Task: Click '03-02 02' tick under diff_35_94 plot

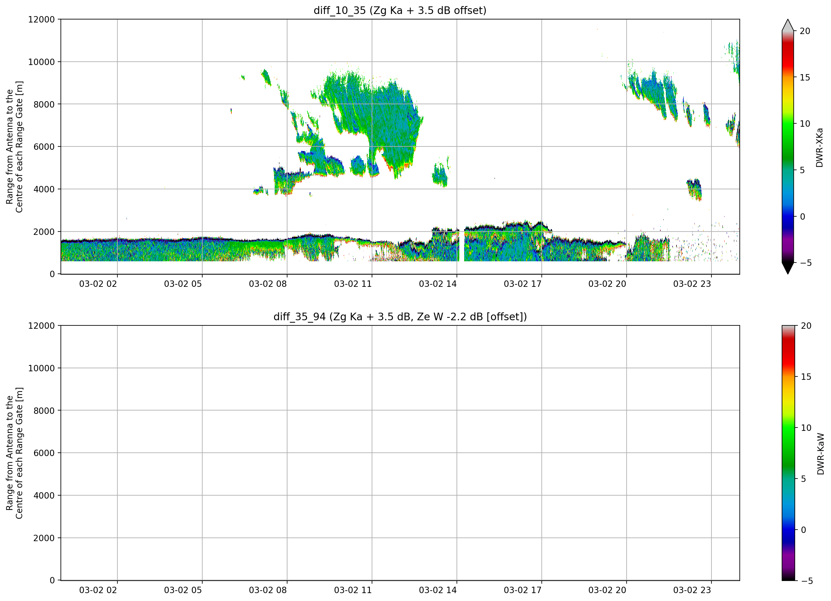Action: pos(98,590)
